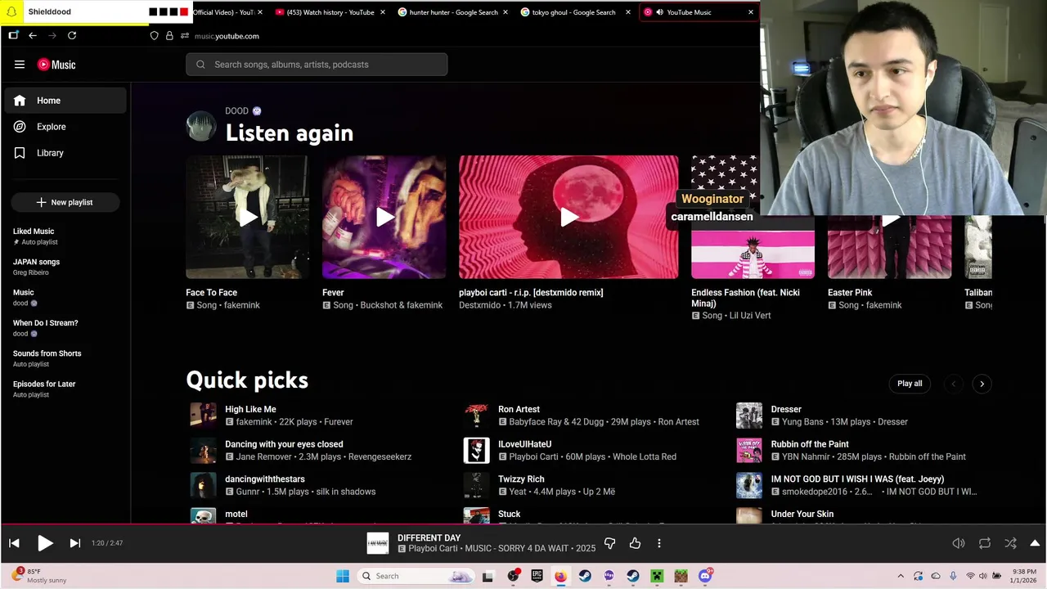Open the 85°F weather widget
Image resolution: width=1047 pixels, height=589 pixels.
[38, 576]
